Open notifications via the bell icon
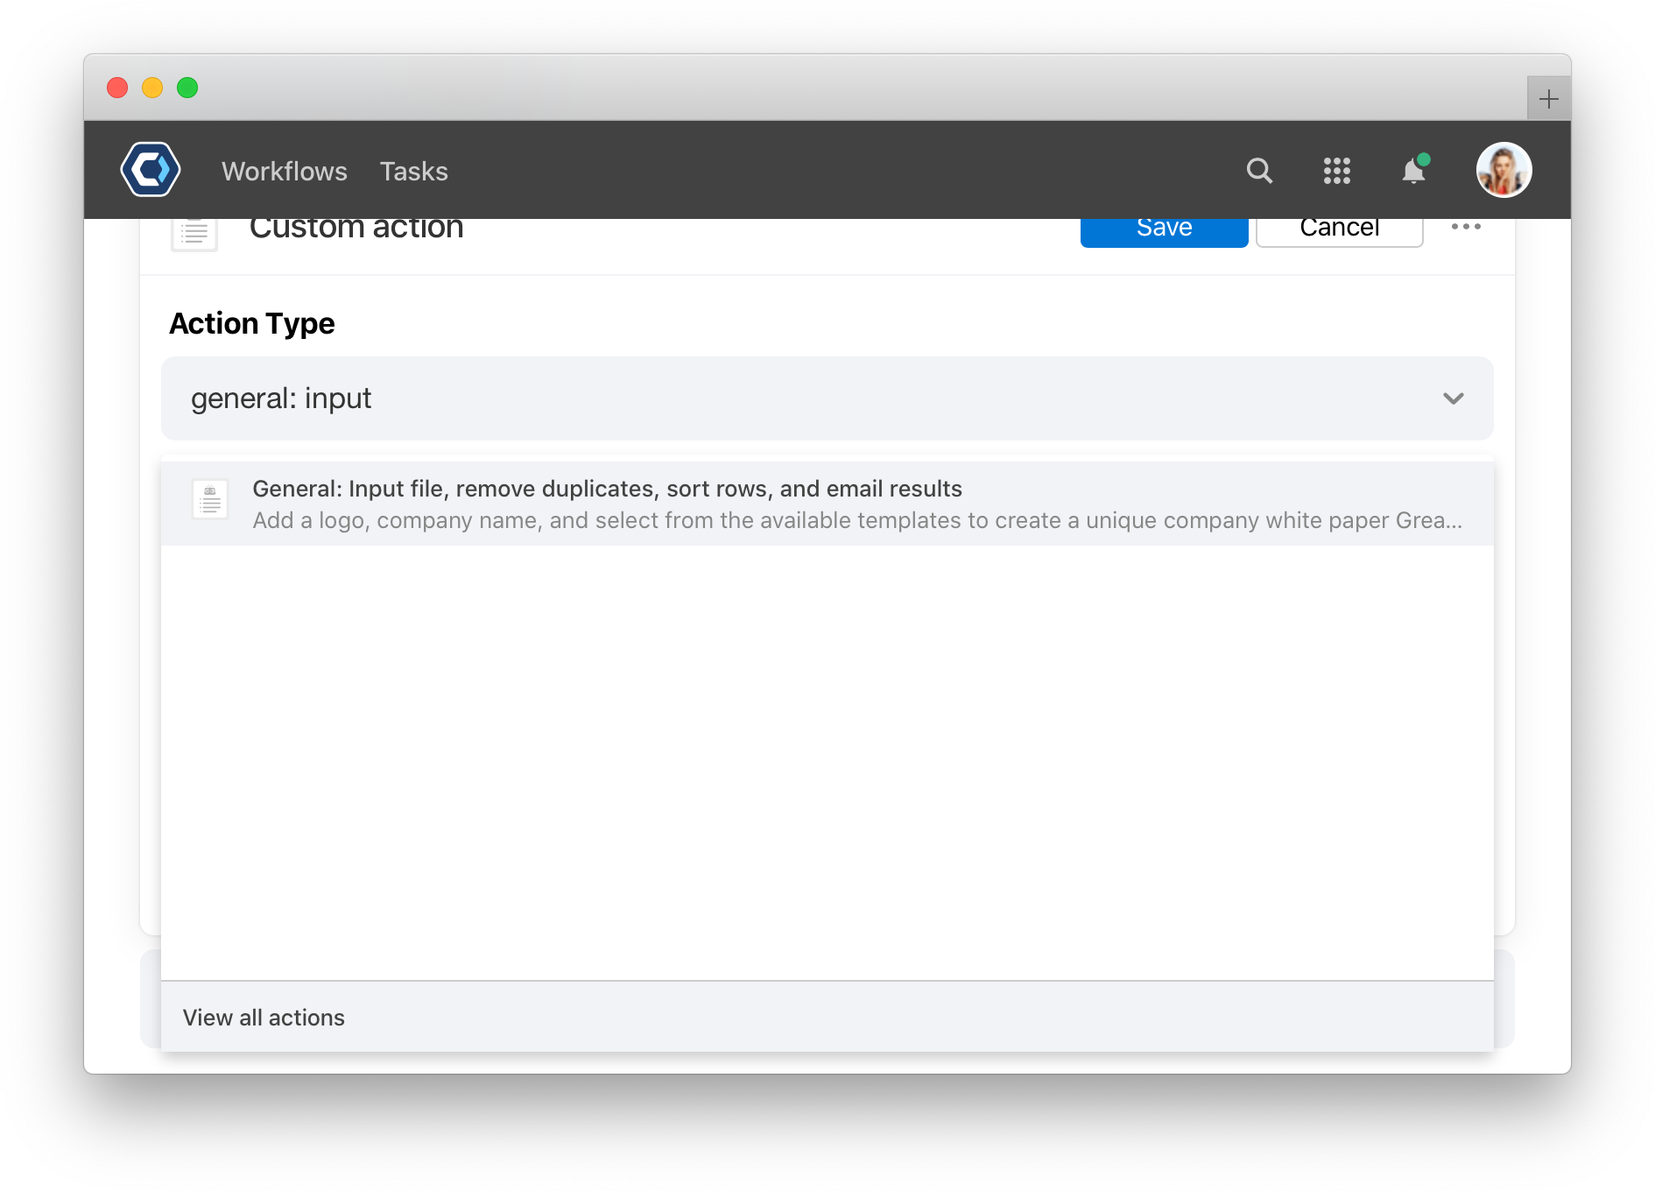Image resolution: width=1655 pixels, height=1191 pixels. [x=1414, y=169]
